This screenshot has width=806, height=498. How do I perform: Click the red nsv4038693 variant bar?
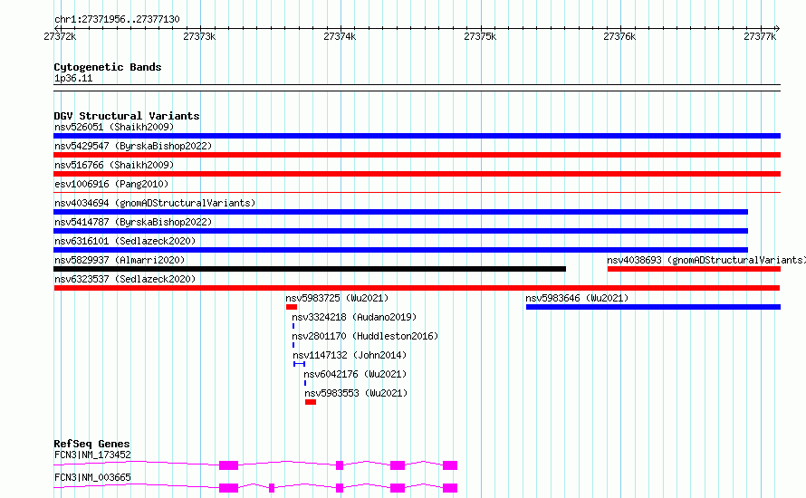click(694, 269)
